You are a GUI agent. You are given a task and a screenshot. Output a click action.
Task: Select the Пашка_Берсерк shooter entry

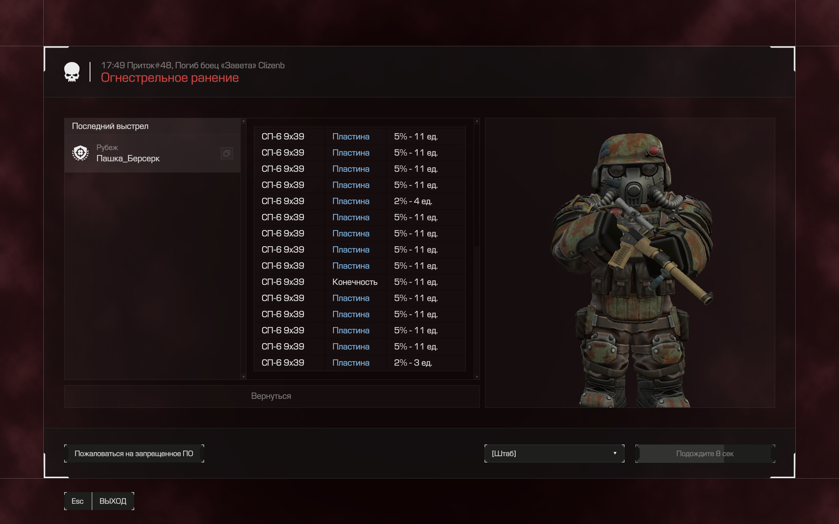click(152, 153)
